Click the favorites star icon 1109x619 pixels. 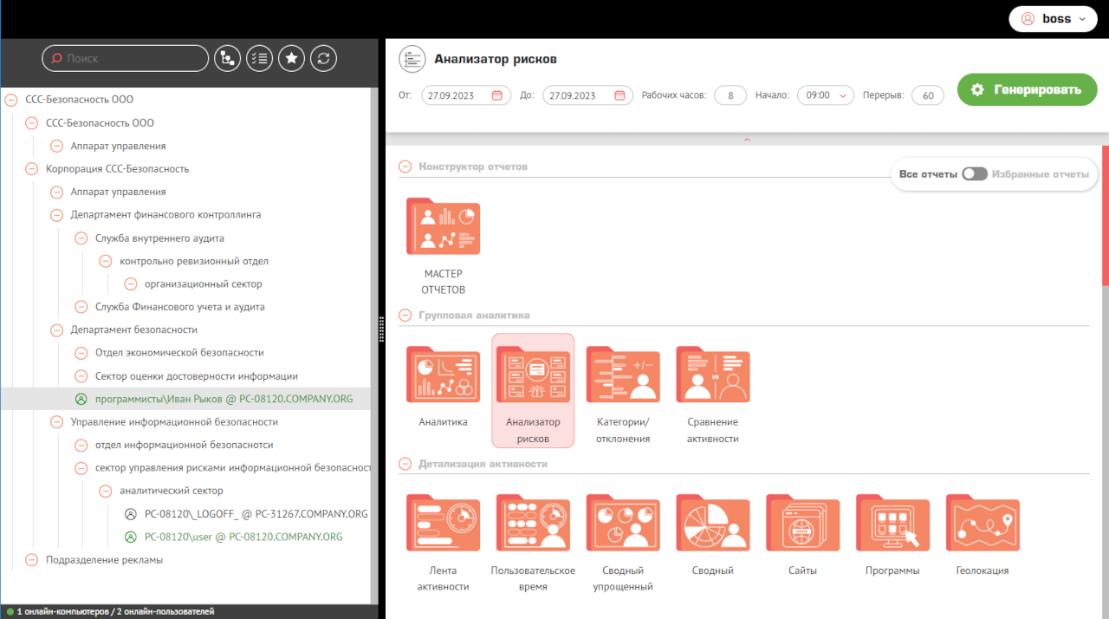point(292,58)
